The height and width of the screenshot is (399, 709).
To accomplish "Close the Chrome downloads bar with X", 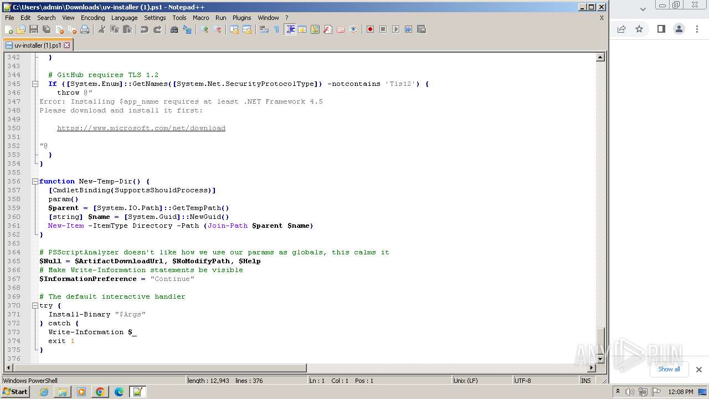I will (699, 370).
